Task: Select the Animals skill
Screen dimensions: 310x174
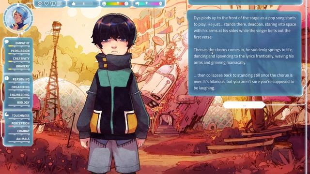Action: [19, 140]
